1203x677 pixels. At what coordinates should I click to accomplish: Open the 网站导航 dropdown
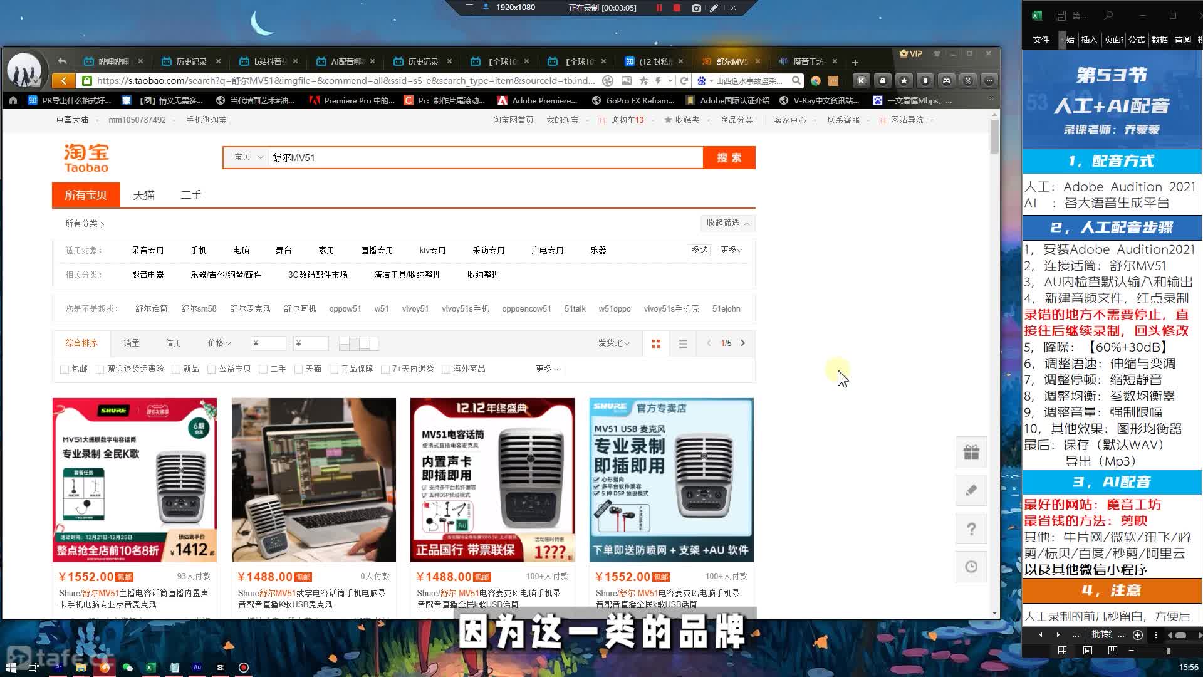pos(907,120)
